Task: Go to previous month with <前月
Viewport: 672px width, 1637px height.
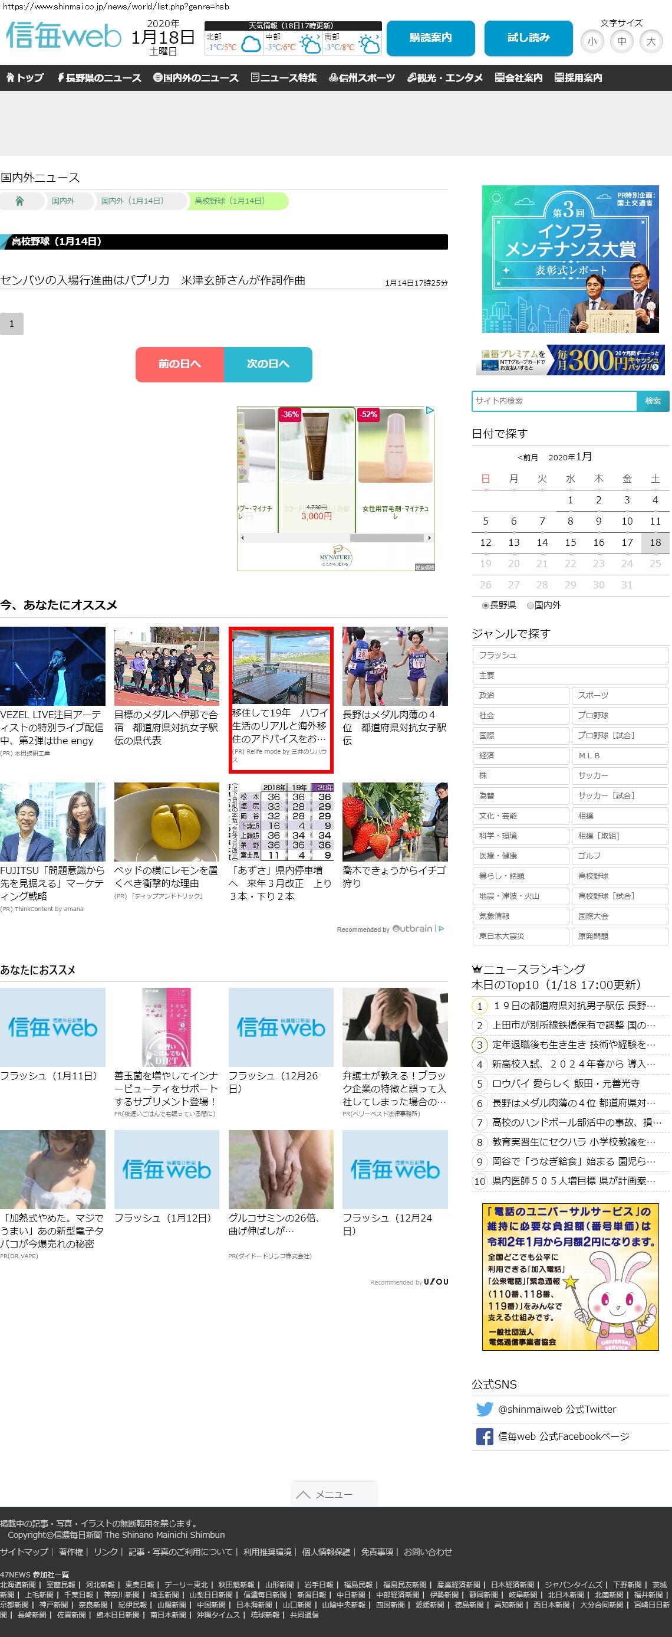Action: [x=528, y=457]
